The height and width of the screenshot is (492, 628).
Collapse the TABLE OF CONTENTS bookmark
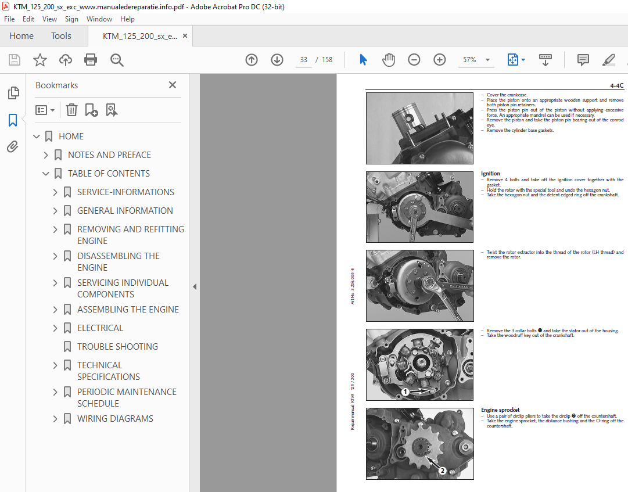[45, 173]
